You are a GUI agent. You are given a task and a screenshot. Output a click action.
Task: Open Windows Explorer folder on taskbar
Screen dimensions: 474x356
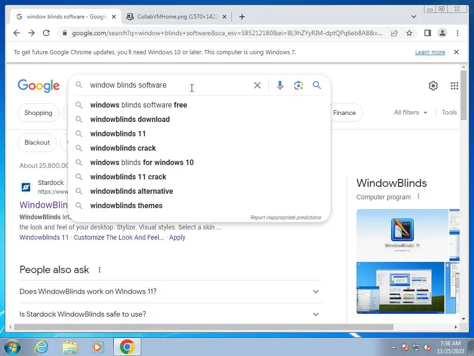click(70, 347)
